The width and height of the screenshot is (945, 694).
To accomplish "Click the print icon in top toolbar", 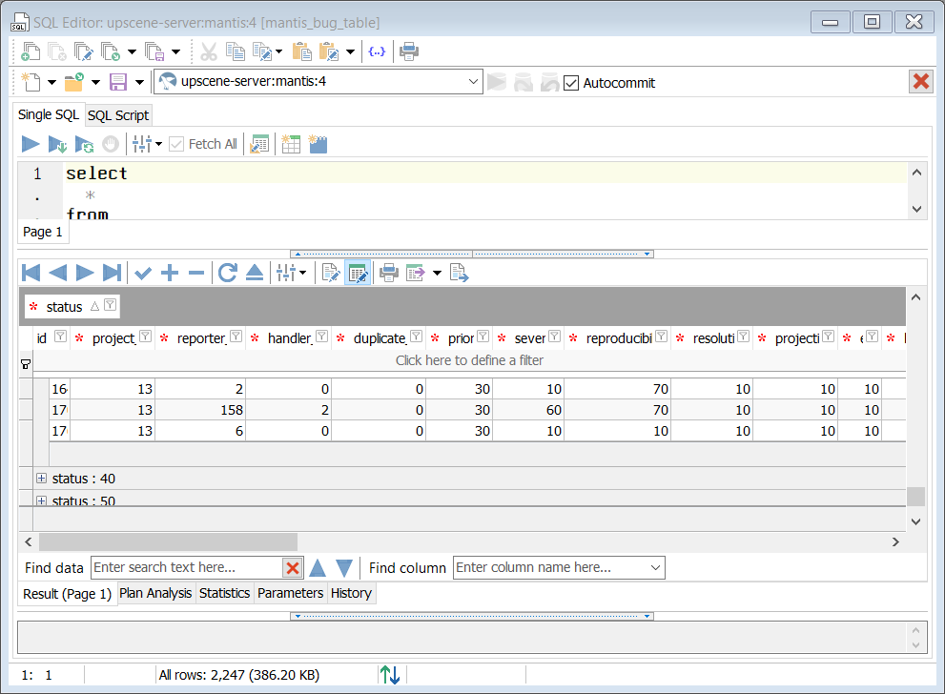I will (409, 51).
